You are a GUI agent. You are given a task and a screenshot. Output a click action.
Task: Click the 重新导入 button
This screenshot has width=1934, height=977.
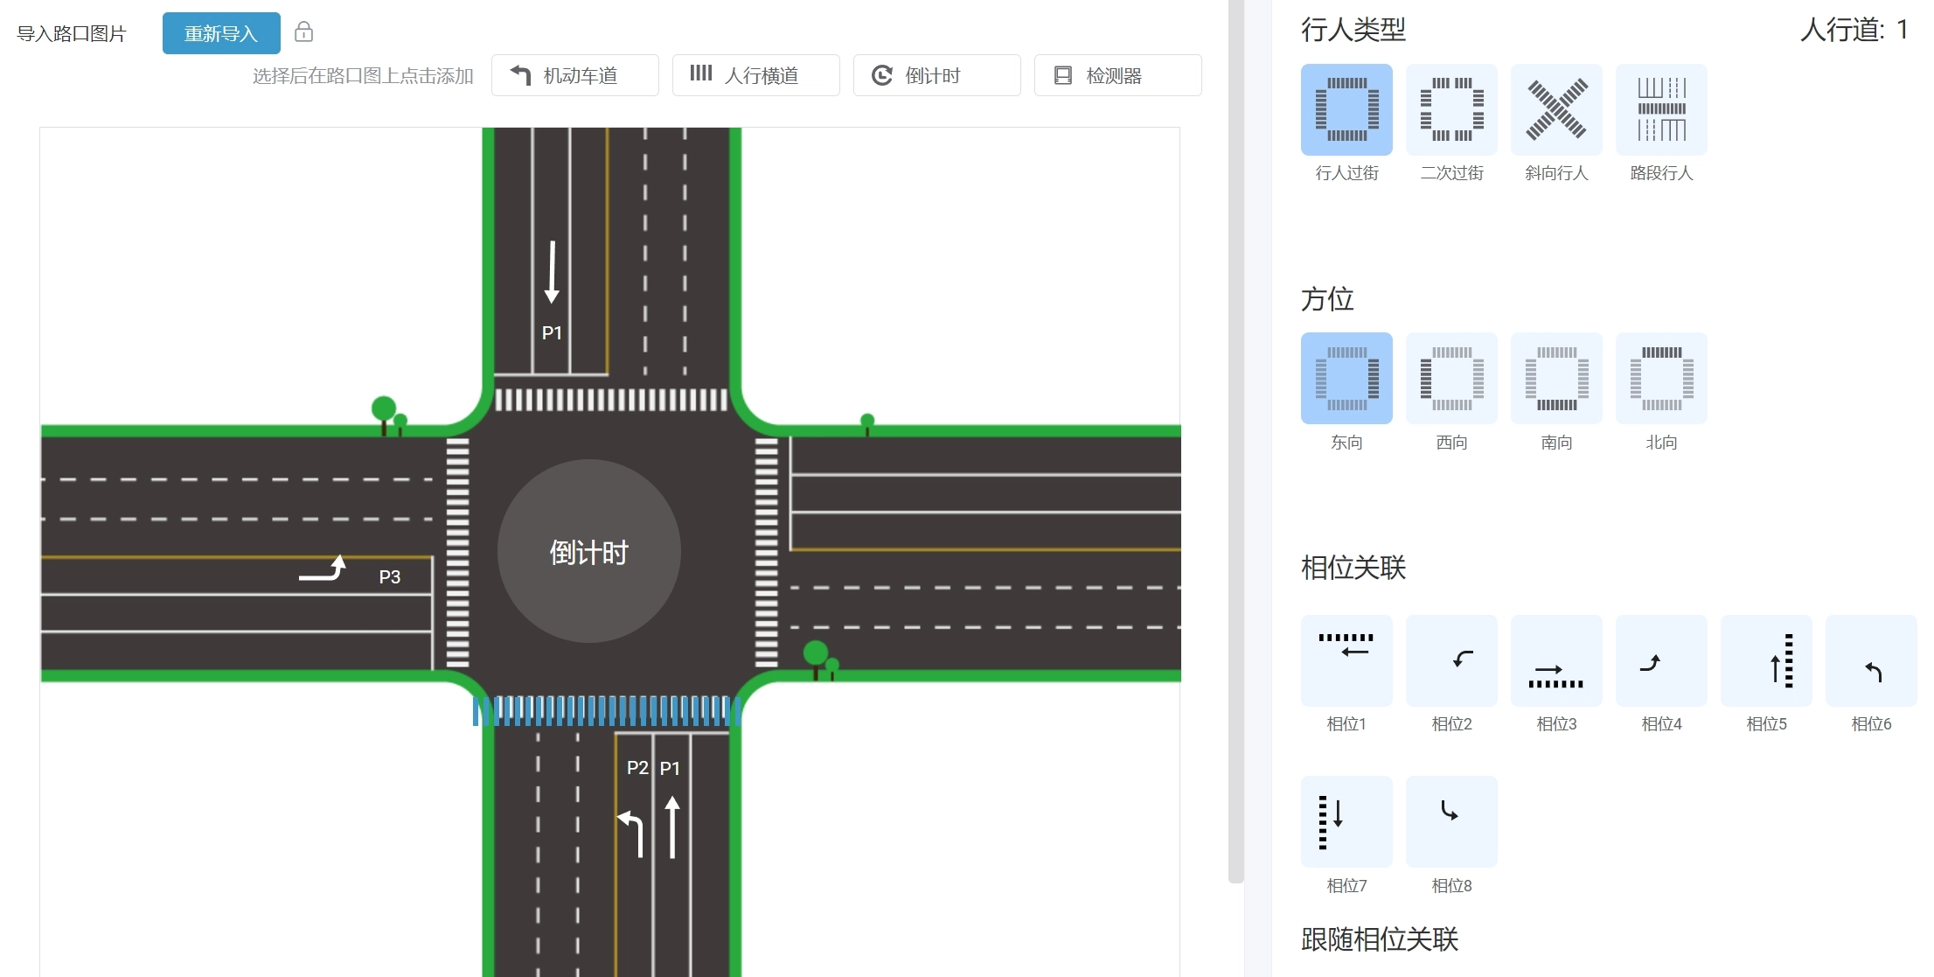pos(221,33)
